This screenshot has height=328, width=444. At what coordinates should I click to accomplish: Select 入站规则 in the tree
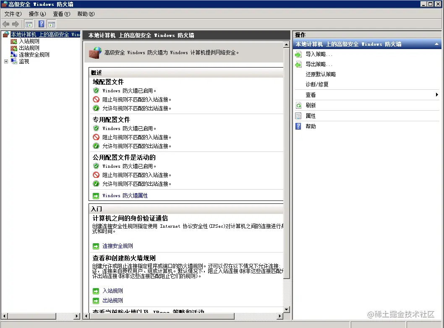pos(29,42)
